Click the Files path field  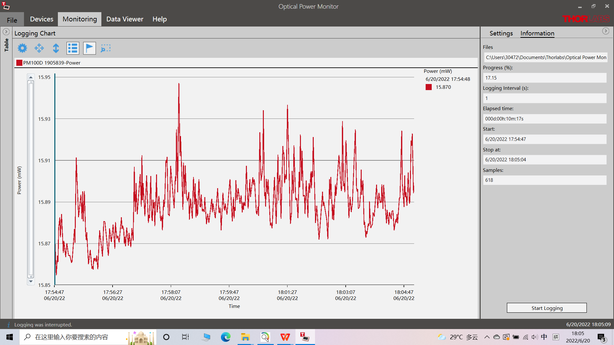coord(545,57)
